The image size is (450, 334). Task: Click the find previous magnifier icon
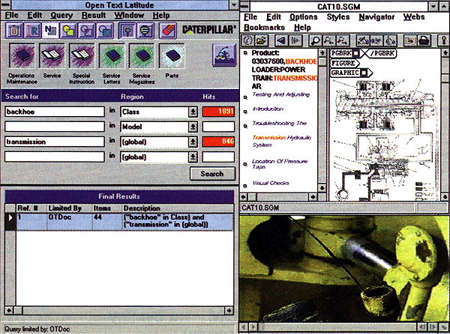coord(328,40)
